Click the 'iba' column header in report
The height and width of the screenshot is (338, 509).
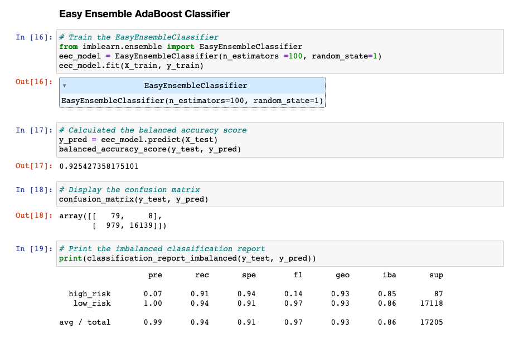click(389, 275)
